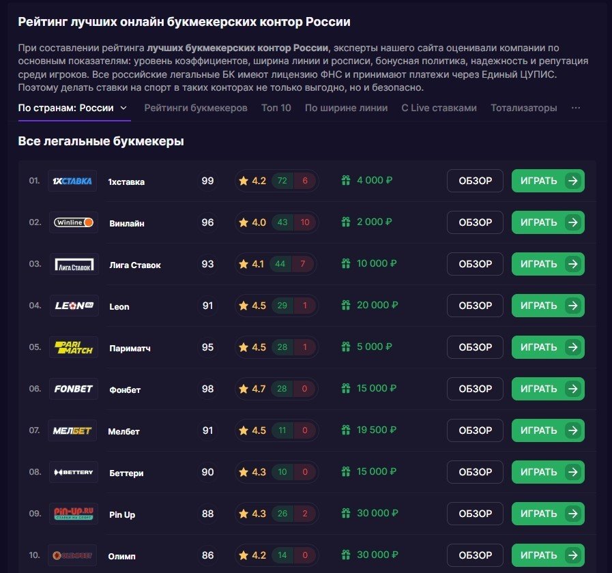Click the Pin Up bookmaker name
This screenshot has width=612, height=573.
click(122, 515)
